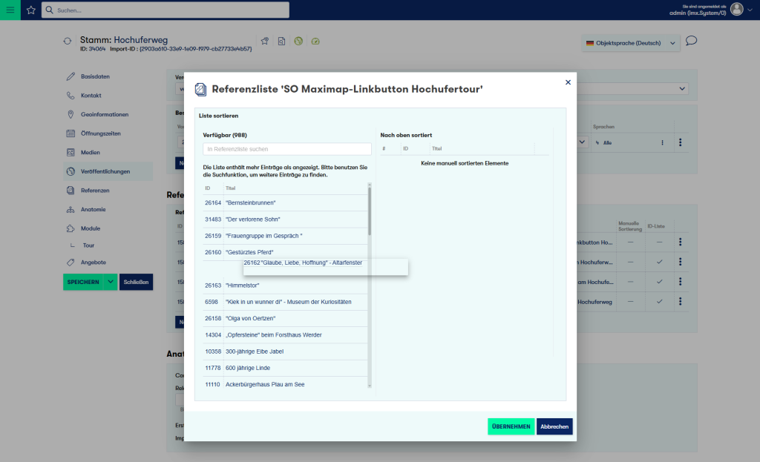Open three-dot menu for Hochuferweg last row
Screen dimensions: 760x462
[x=681, y=301]
